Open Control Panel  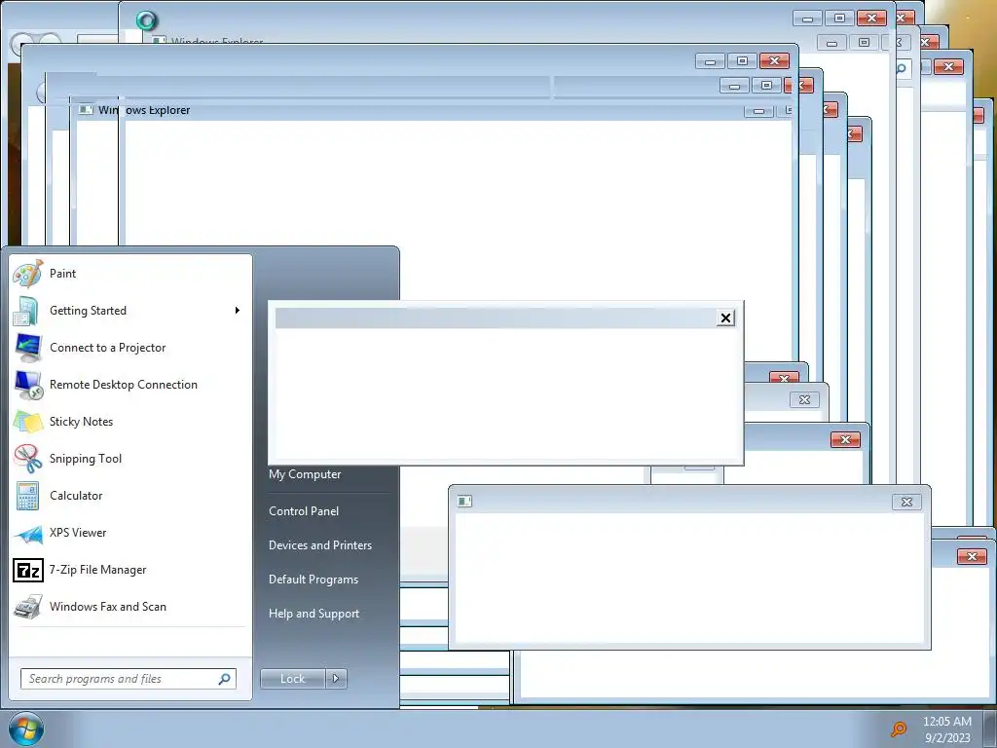click(304, 511)
